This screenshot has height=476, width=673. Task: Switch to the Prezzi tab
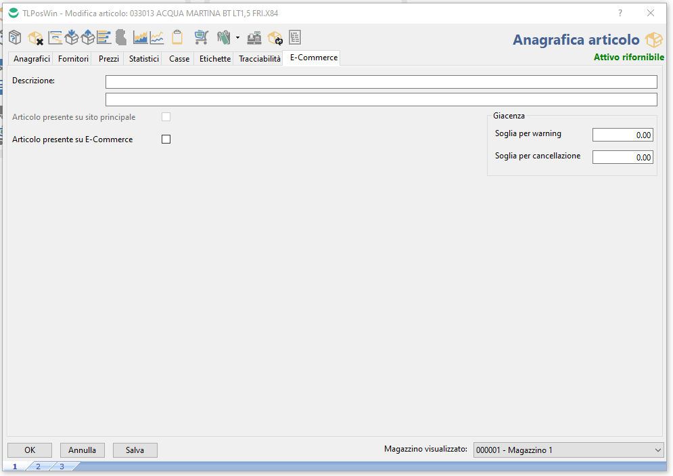[108, 59]
